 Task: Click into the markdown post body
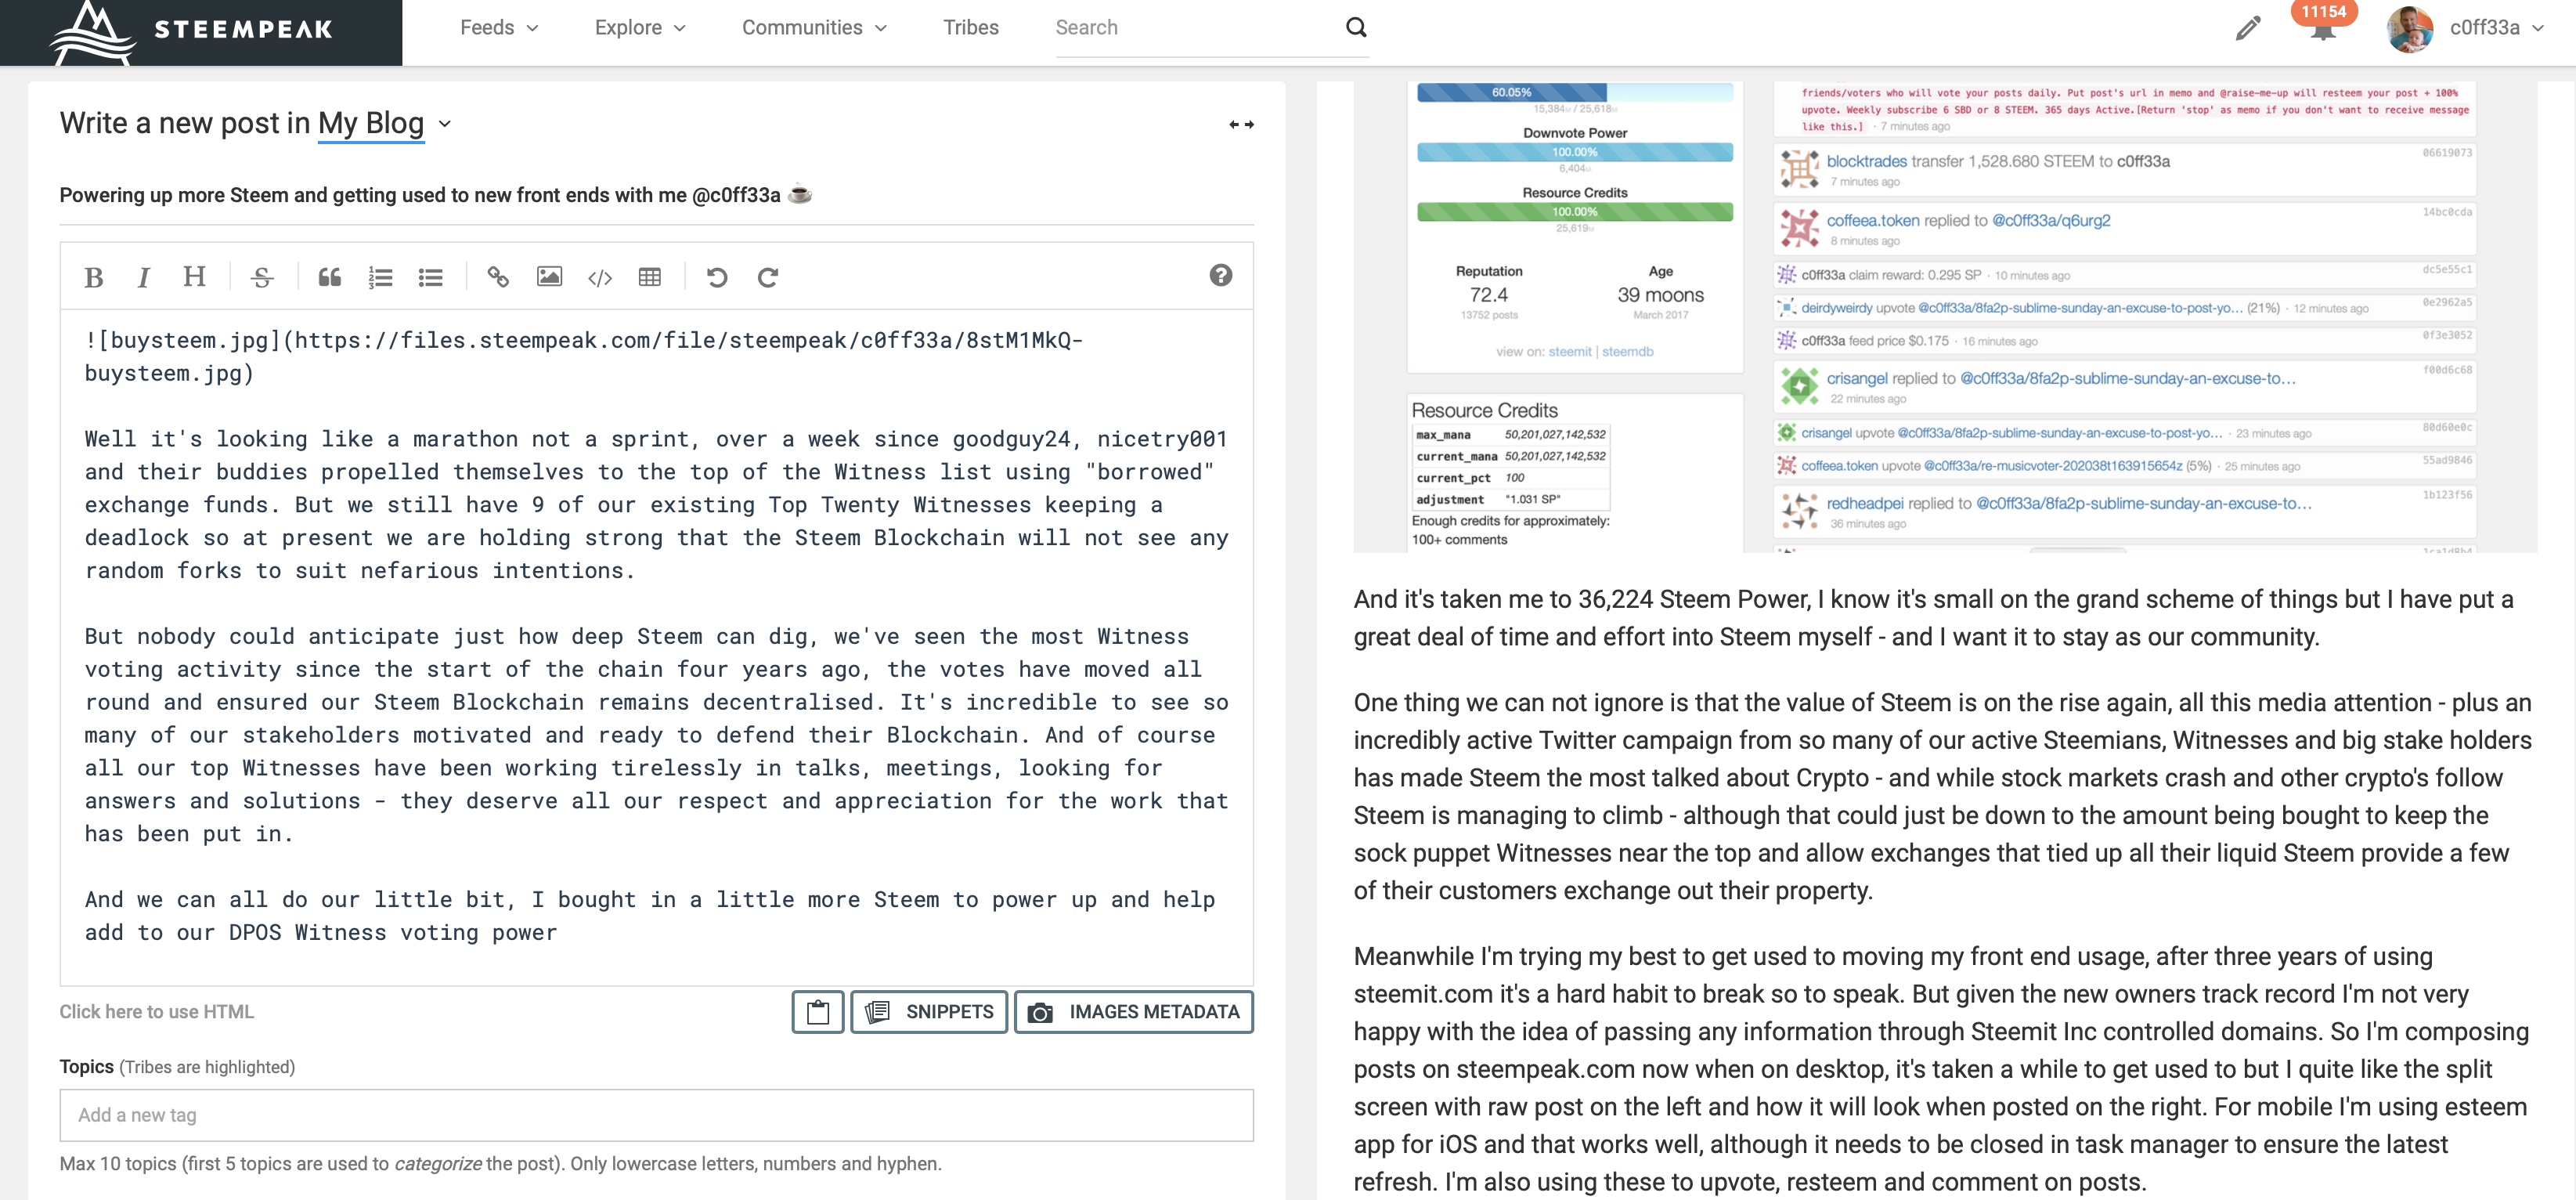(x=656, y=646)
